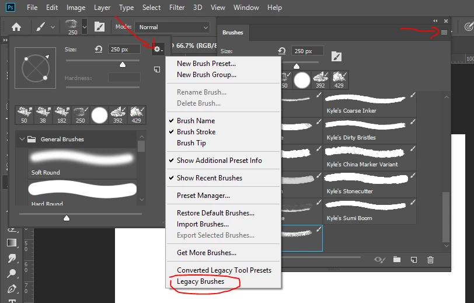Select Kyle's Coarse Inker brush

click(370, 104)
